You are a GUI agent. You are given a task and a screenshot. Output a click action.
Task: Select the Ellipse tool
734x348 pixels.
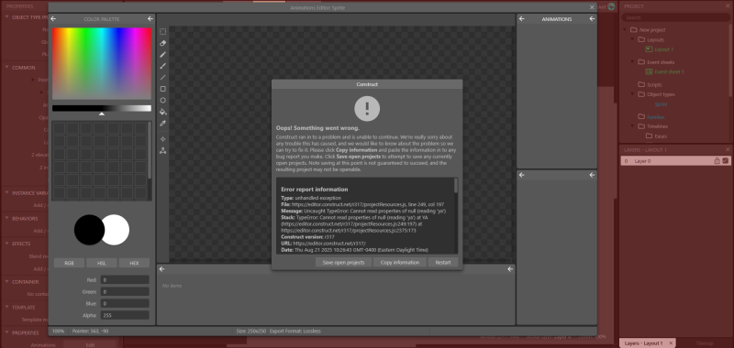click(163, 101)
